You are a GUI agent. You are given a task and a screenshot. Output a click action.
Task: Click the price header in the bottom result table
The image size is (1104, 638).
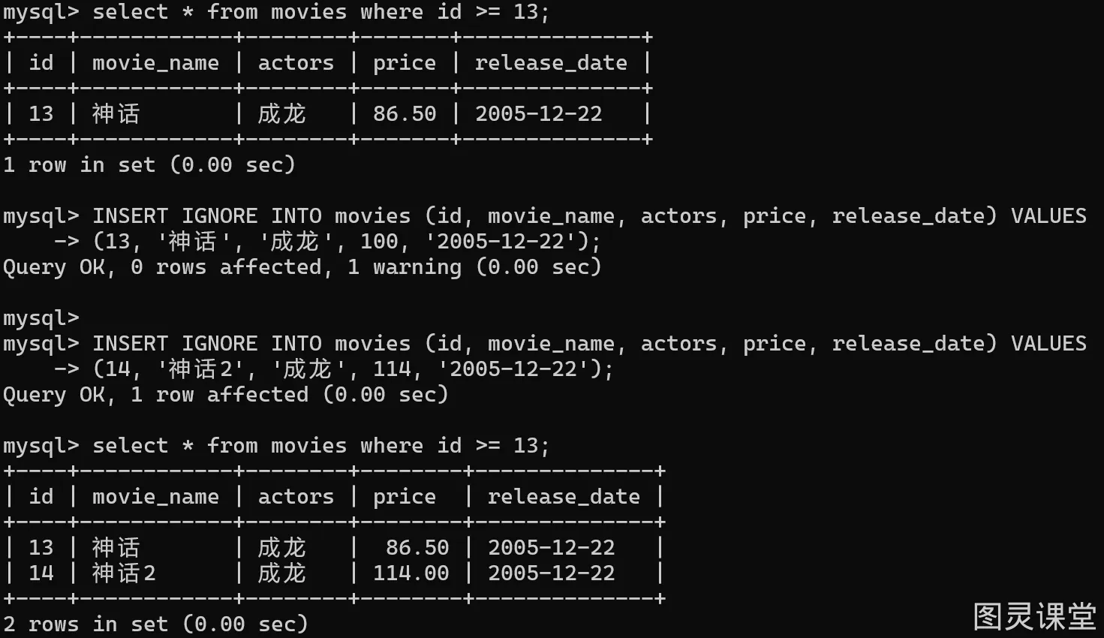(404, 497)
